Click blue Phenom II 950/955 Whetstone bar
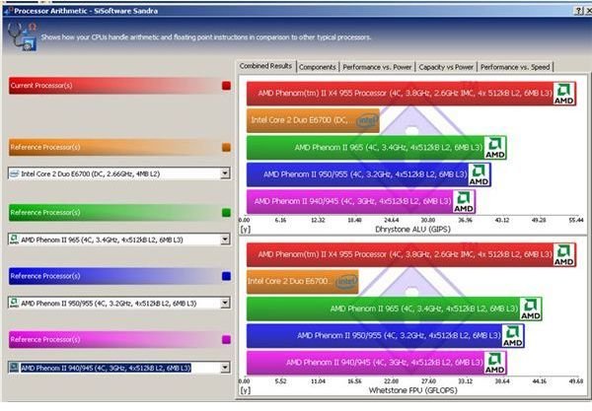This screenshot has width=592, height=411. point(386,336)
